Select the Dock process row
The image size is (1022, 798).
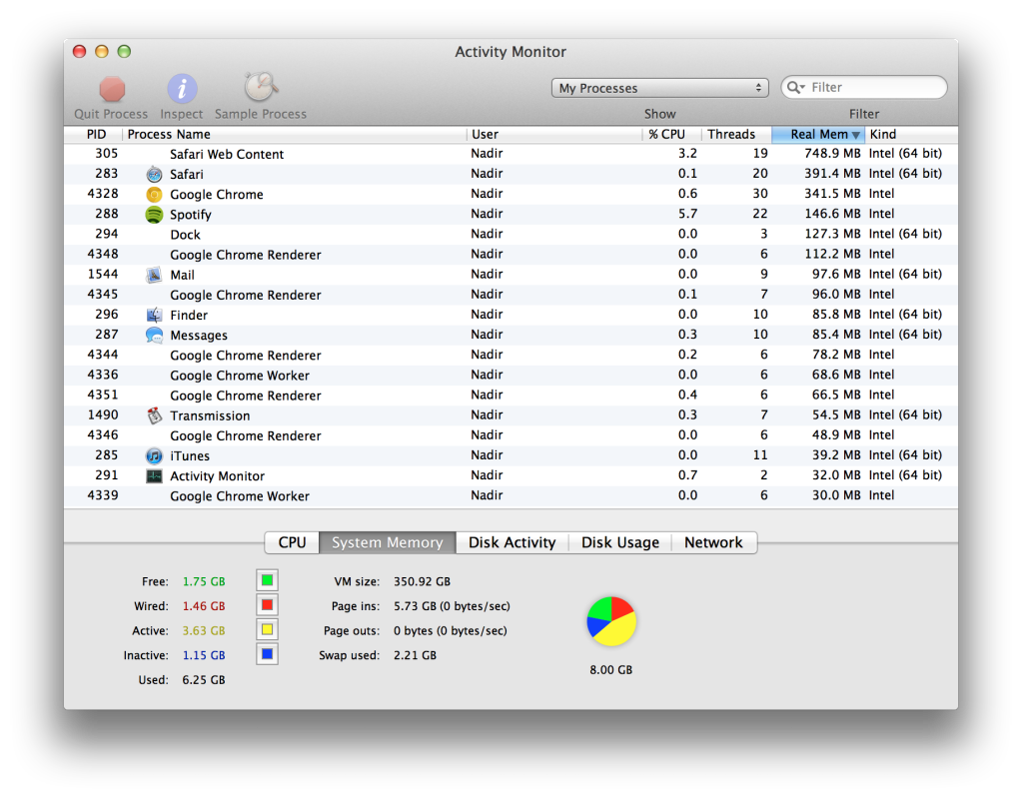tap(511, 235)
